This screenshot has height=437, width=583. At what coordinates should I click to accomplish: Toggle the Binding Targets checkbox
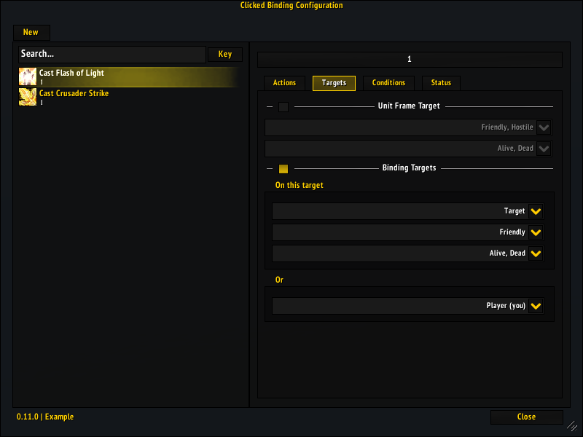tap(283, 169)
